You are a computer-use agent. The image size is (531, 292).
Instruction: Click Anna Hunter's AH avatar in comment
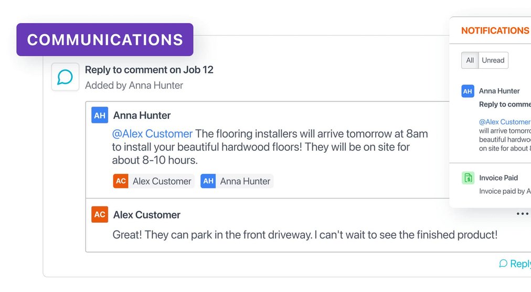click(x=100, y=115)
